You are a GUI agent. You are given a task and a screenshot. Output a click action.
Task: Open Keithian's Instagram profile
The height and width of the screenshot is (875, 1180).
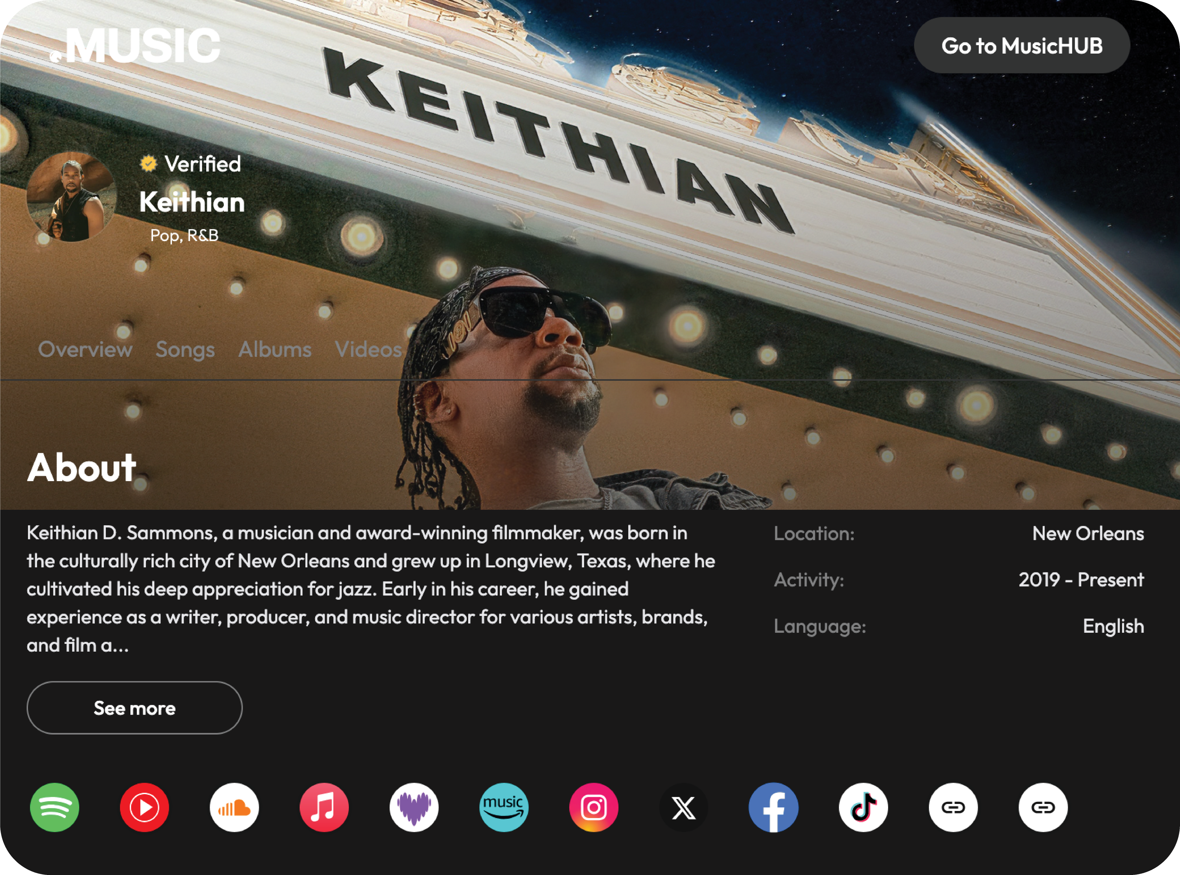tap(595, 808)
